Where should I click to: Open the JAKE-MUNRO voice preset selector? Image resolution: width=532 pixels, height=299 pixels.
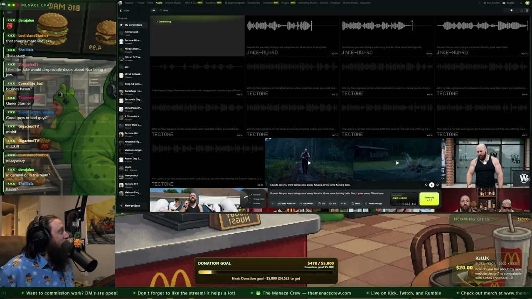[404, 200]
